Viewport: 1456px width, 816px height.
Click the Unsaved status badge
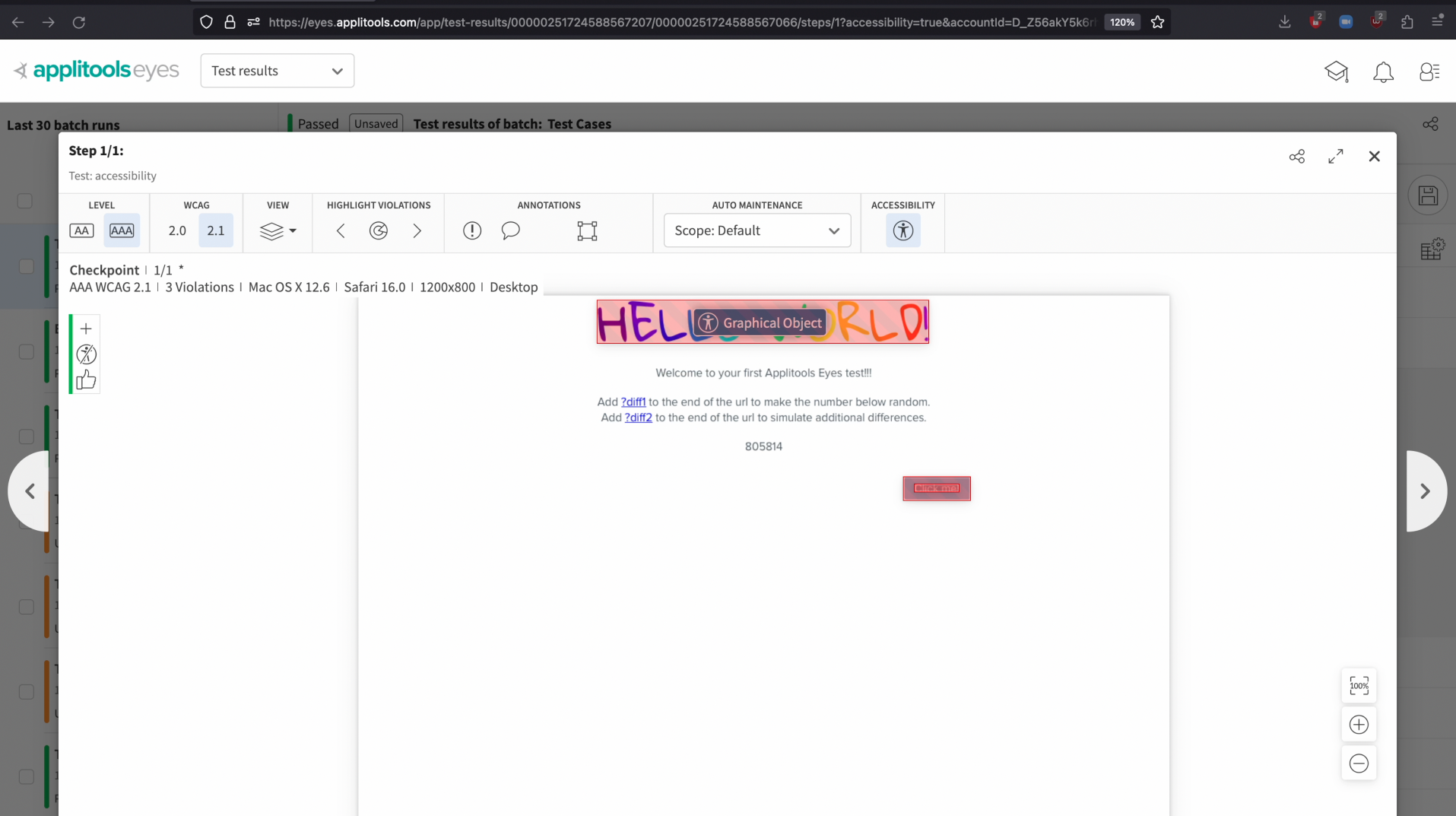376,123
